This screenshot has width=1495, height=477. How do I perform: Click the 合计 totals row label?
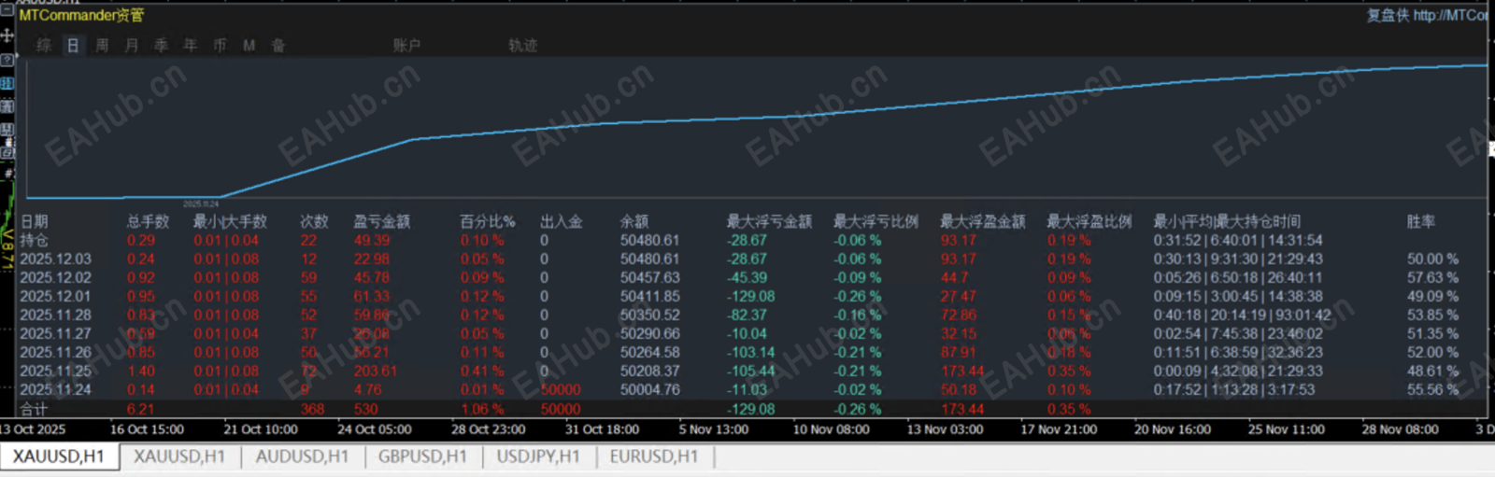click(x=35, y=409)
